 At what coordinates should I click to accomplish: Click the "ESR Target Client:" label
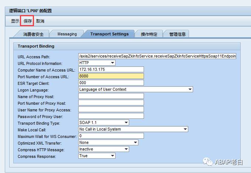[34, 83]
